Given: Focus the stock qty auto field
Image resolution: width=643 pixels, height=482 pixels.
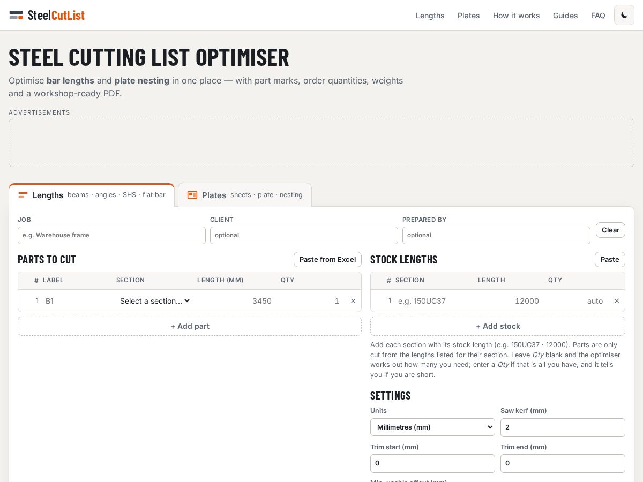Looking at the screenshot, I should (x=577, y=301).
